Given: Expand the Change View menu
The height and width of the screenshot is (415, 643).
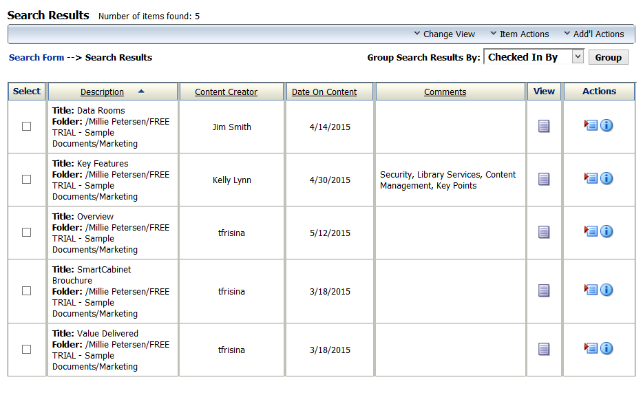Looking at the screenshot, I should pos(444,34).
